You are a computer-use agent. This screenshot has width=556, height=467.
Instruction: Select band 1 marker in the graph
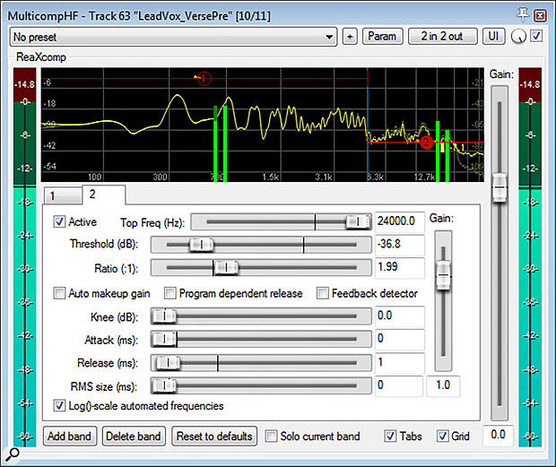[x=203, y=79]
